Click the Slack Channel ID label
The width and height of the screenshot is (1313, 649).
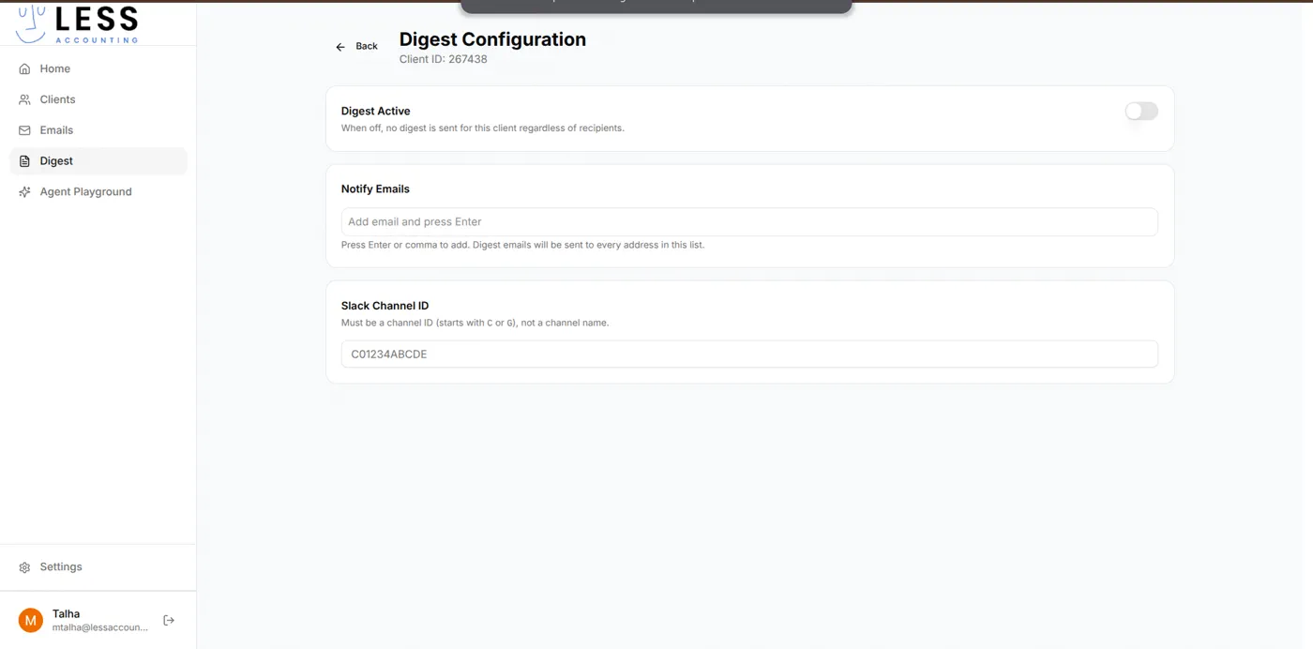click(385, 306)
